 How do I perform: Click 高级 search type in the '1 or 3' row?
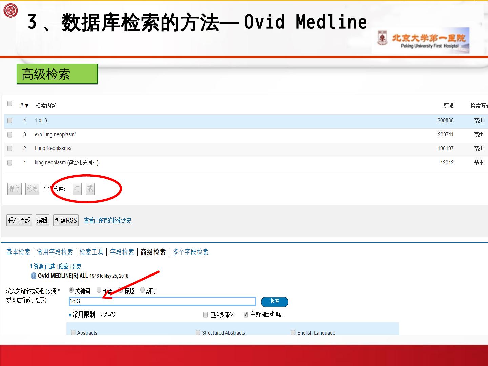click(x=479, y=120)
